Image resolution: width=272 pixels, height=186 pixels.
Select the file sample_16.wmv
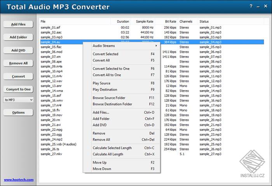52,100
